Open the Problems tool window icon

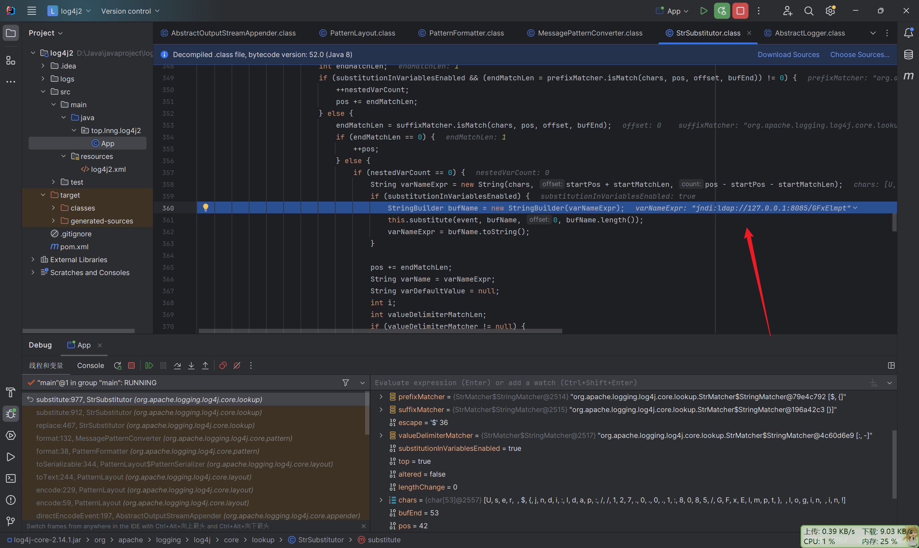[x=11, y=500]
